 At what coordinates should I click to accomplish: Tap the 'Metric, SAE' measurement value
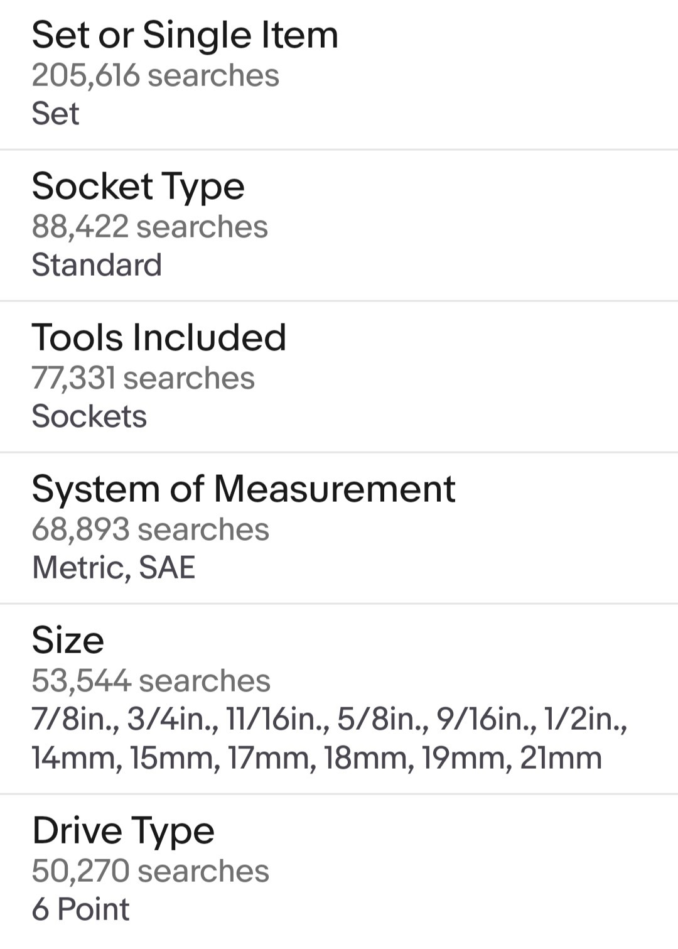point(114,567)
